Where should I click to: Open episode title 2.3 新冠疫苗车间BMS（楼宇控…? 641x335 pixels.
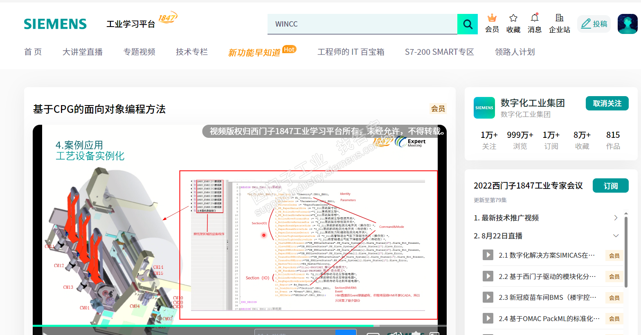pyautogui.click(x=547, y=297)
